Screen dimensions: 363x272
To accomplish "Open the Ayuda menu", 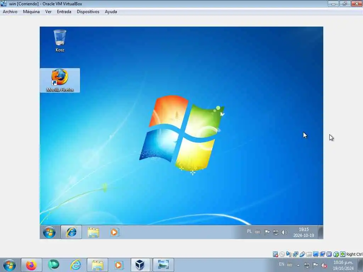I will coord(111,12).
